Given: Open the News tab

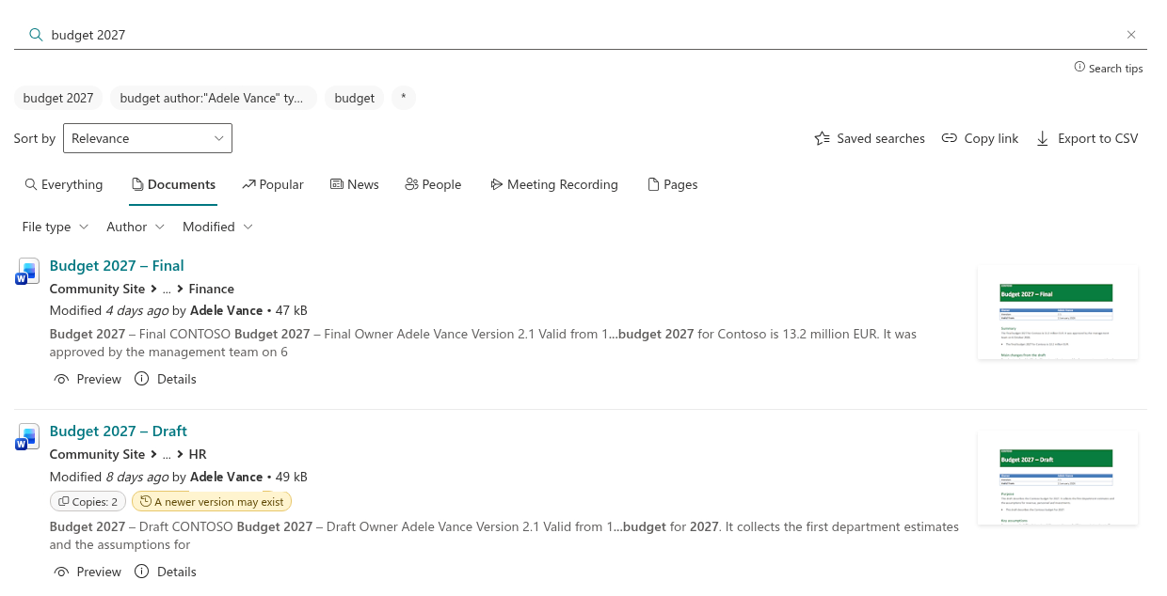Looking at the screenshot, I should click(355, 184).
